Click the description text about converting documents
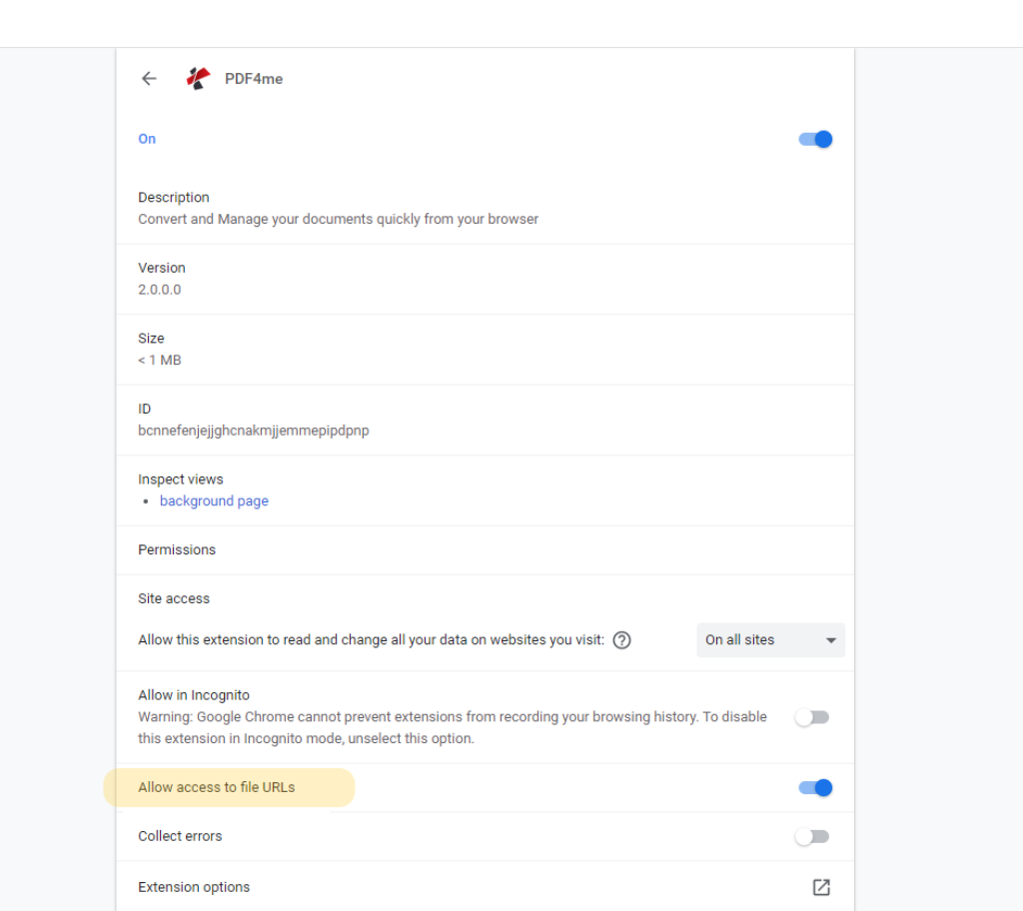 point(338,220)
